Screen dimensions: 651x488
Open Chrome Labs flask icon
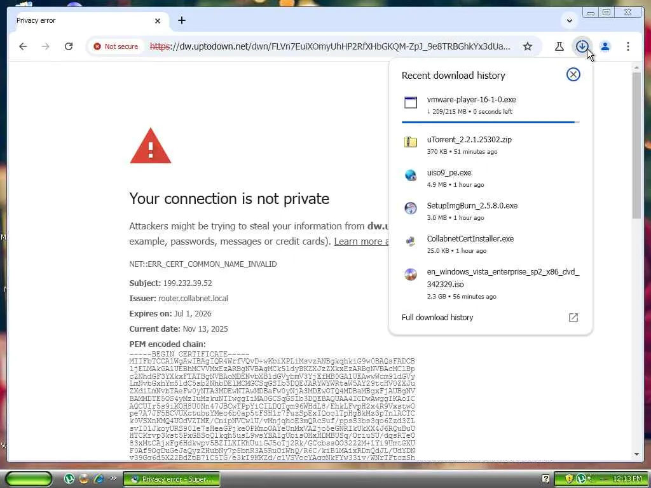(559, 46)
